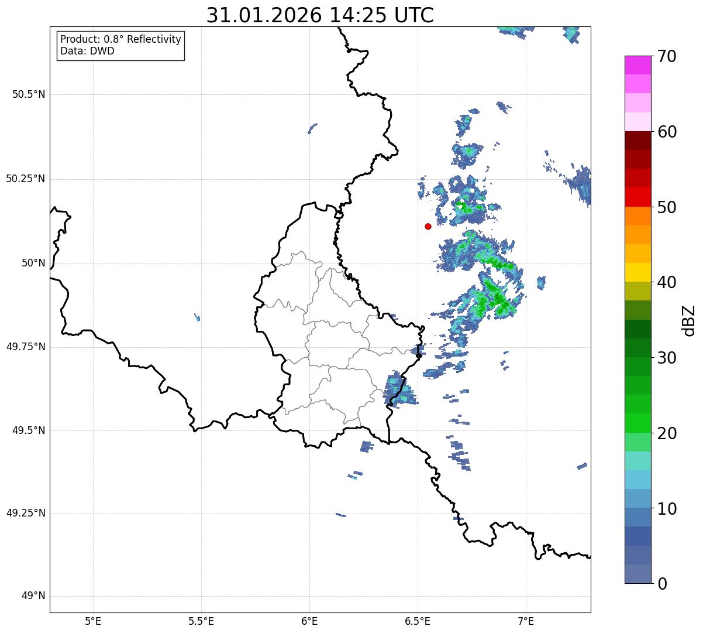Click the 7°E longitude label

pyautogui.click(x=526, y=621)
